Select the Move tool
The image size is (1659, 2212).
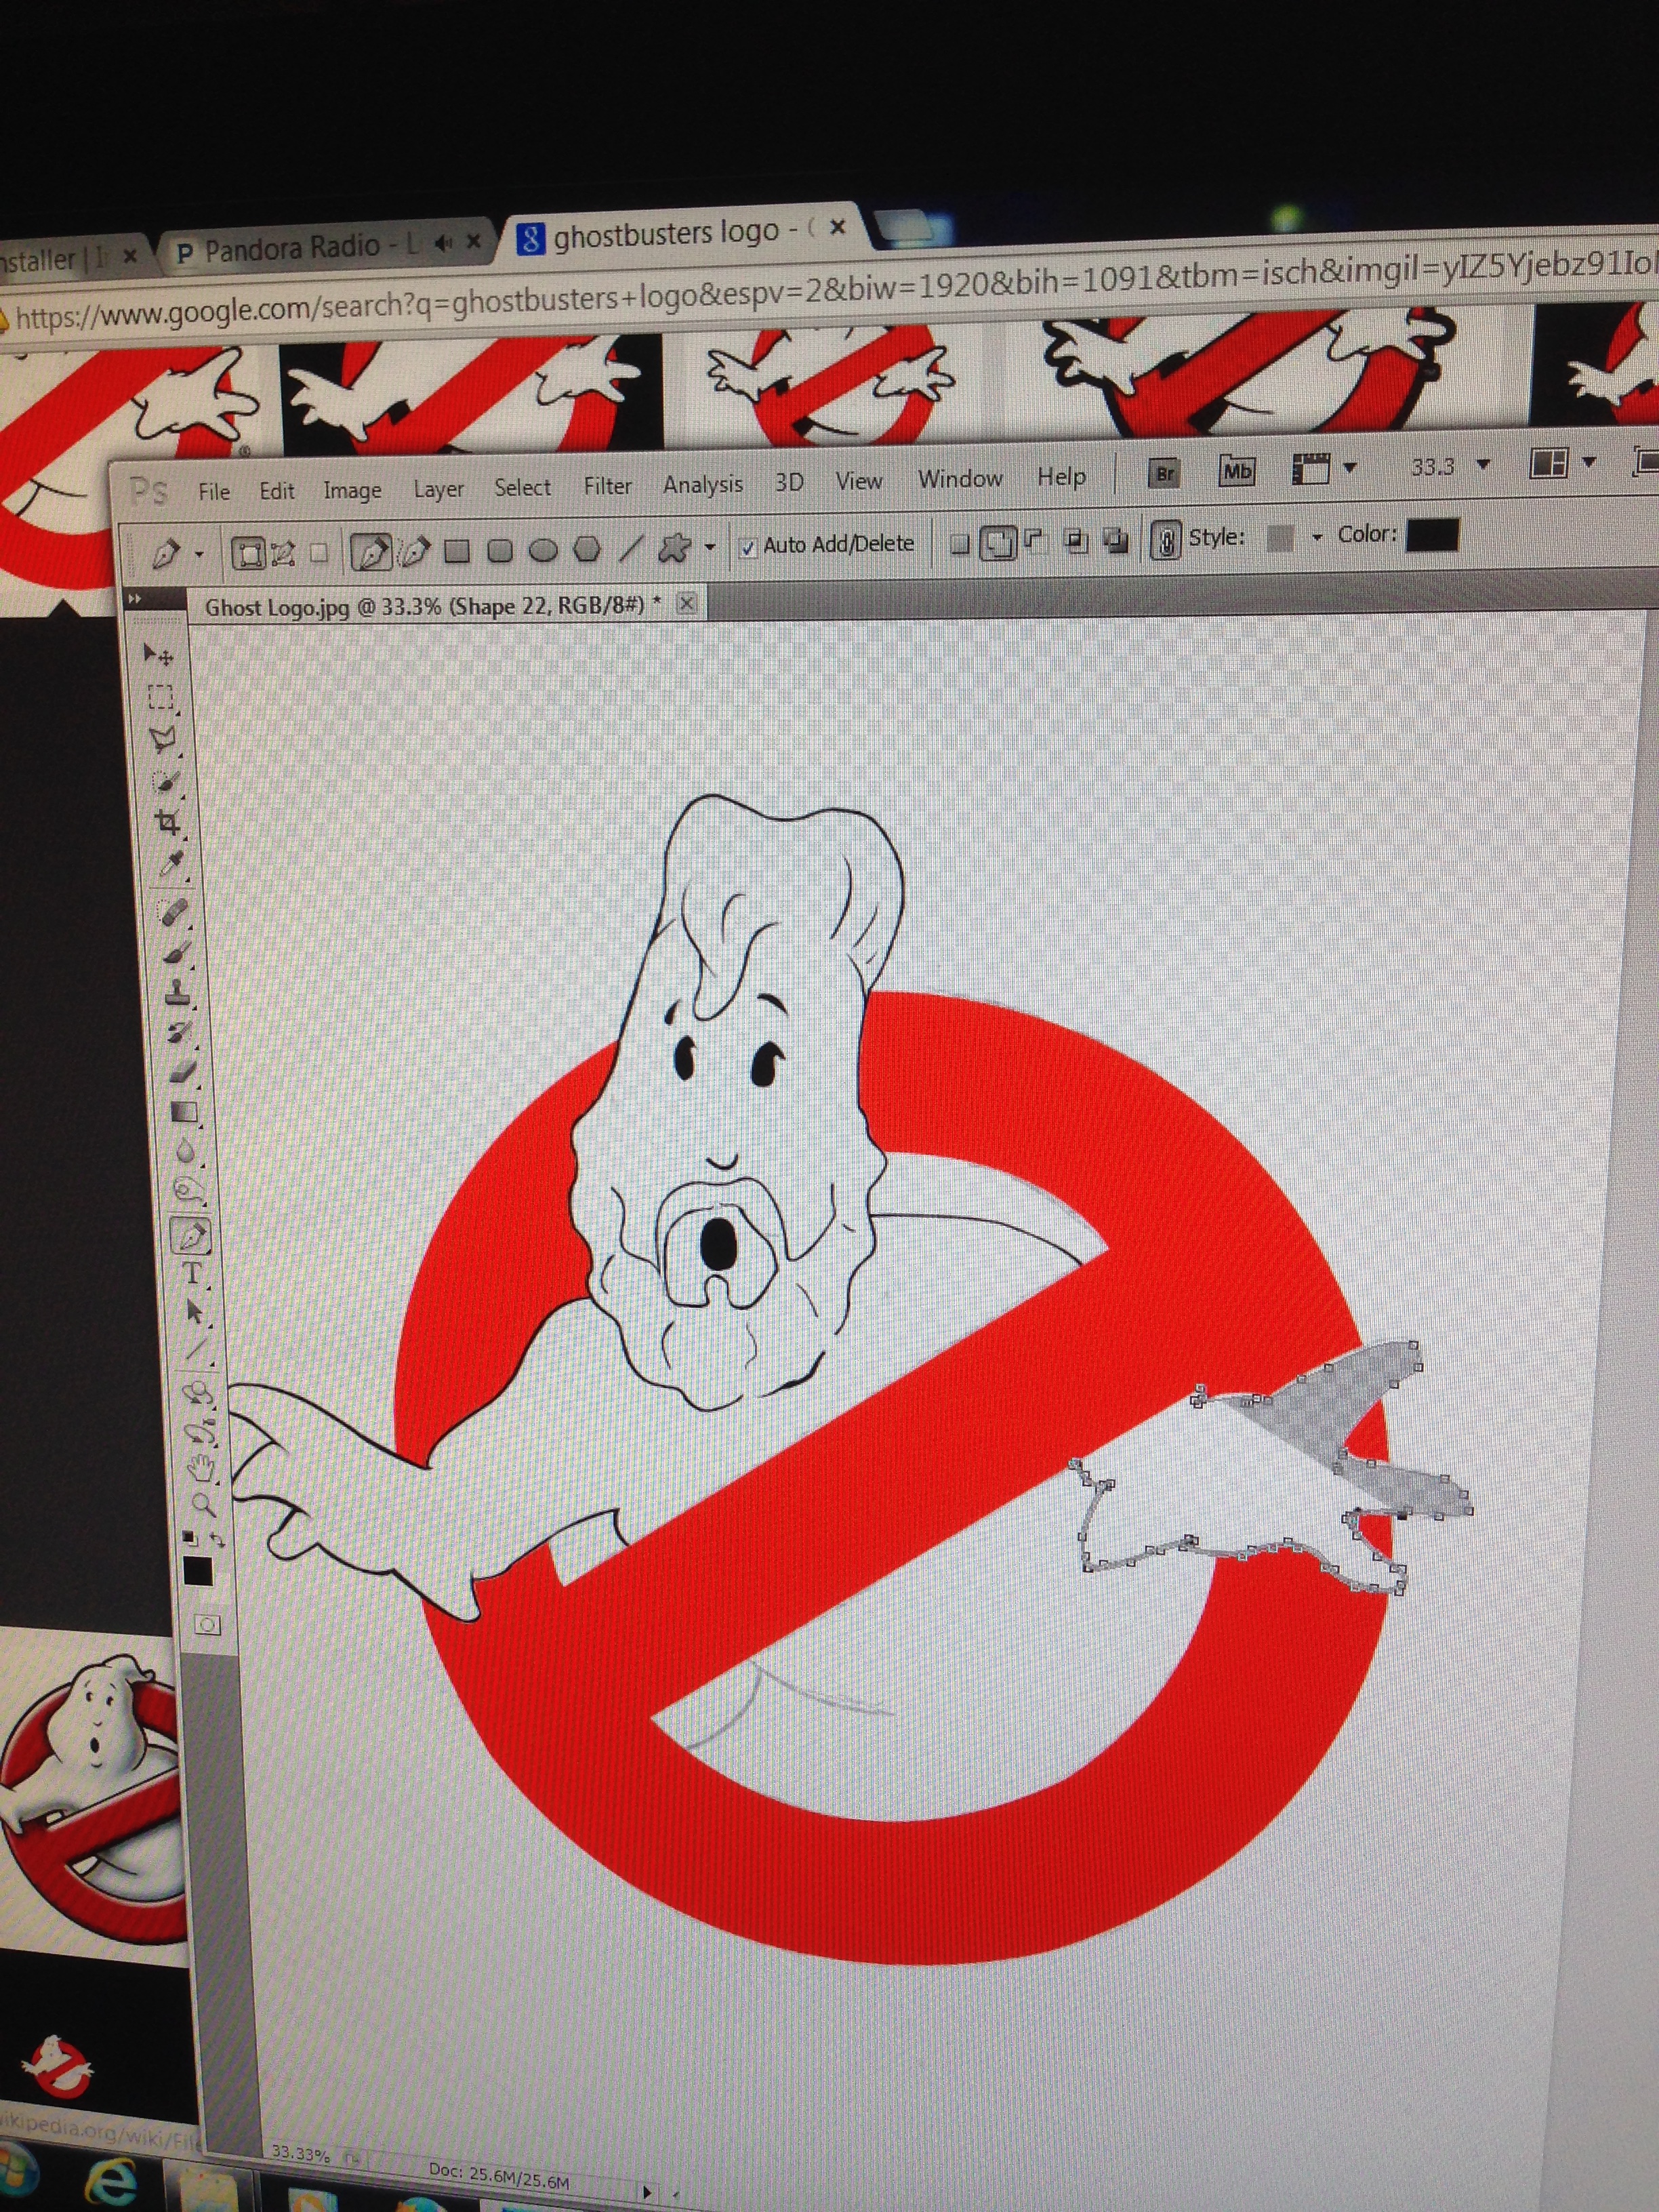point(158,655)
